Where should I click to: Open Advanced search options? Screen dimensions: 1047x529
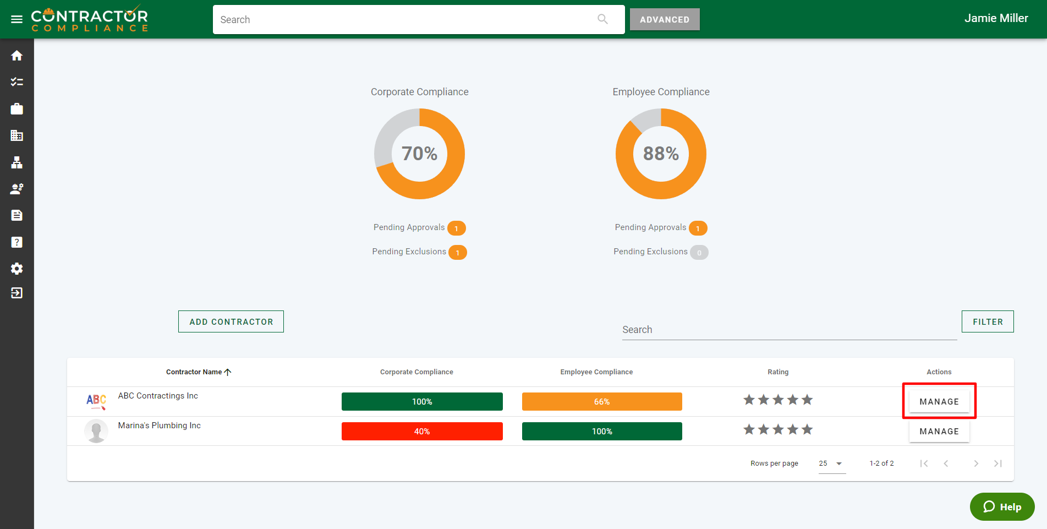(x=664, y=19)
